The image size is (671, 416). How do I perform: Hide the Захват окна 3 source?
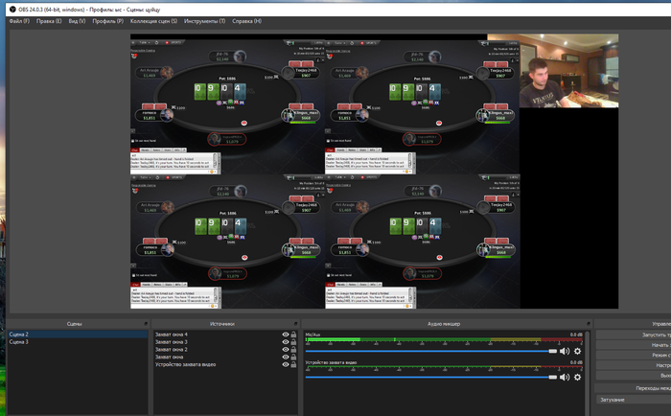click(286, 342)
